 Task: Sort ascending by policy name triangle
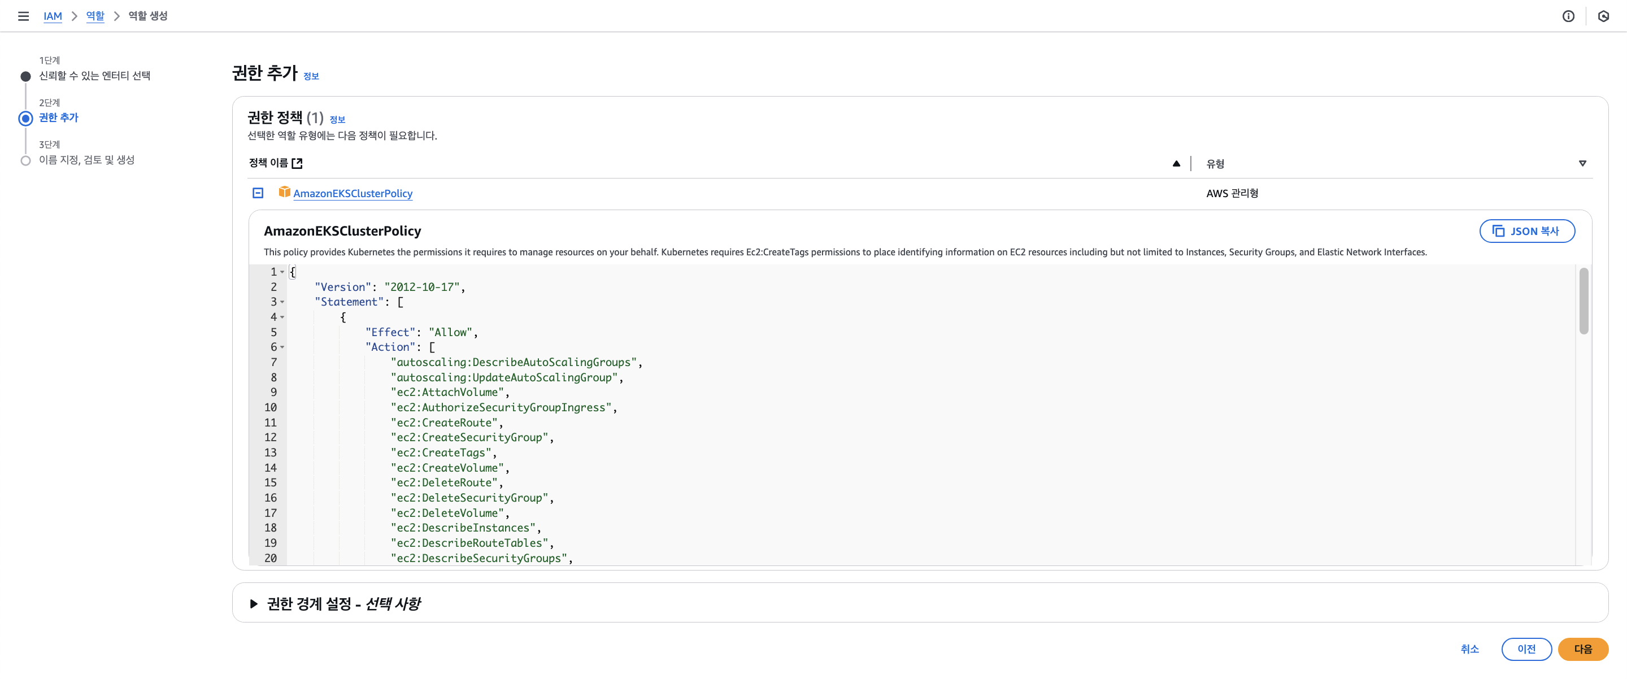(1176, 164)
